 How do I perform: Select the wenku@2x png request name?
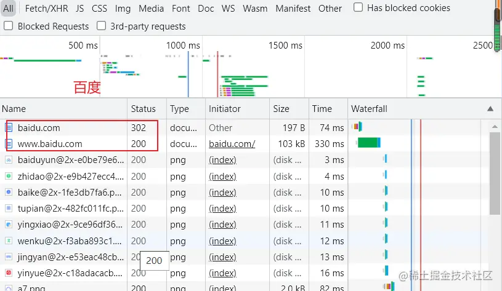(x=70, y=241)
